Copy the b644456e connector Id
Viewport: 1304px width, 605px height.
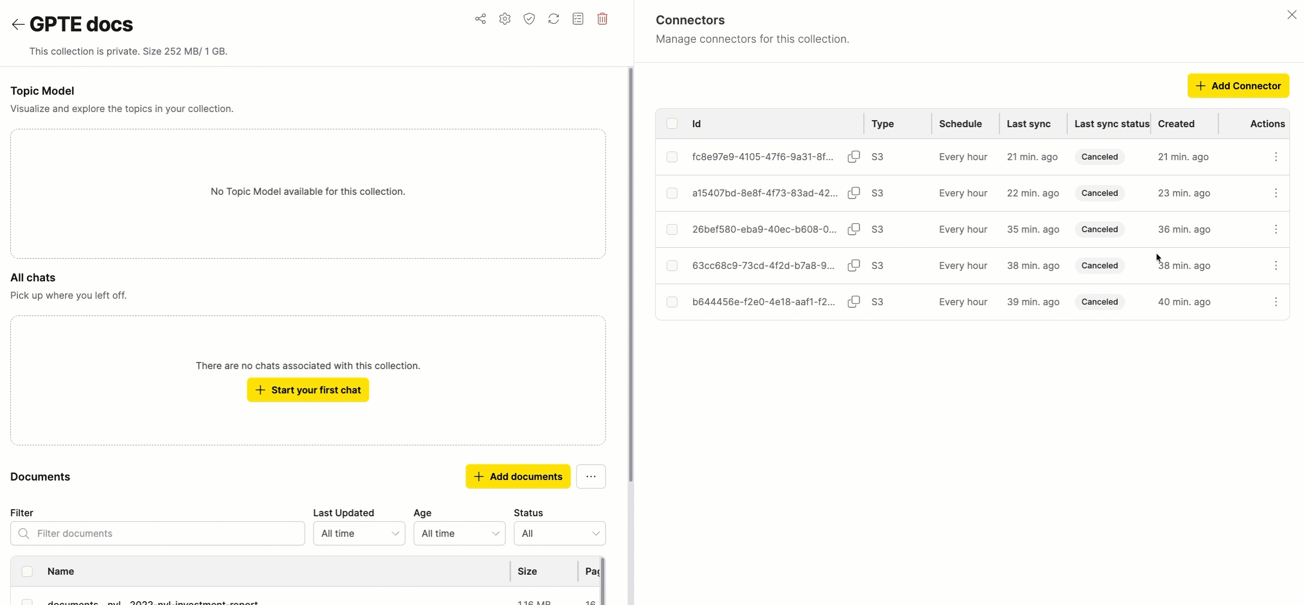pos(853,302)
